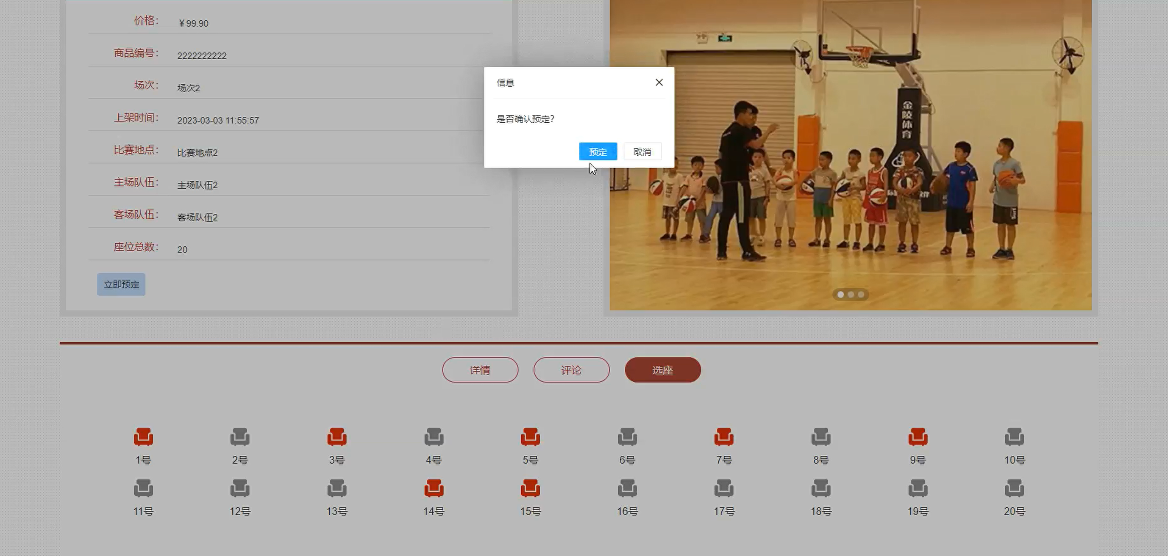The height and width of the screenshot is (556, 1168).
Task: Select grey seat icon 4号
Action: click(x=434, y=437)
